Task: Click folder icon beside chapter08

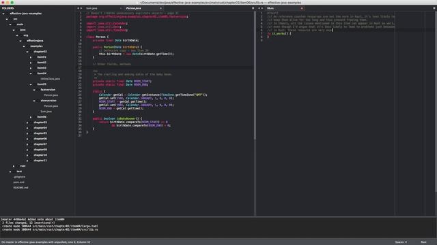Action: 31,150
